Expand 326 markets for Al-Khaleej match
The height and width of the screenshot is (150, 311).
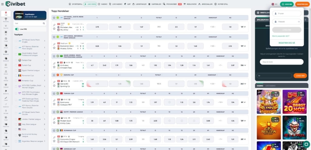tap(243, 65)
